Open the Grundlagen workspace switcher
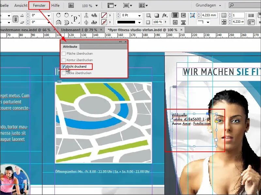 pyautogui.click(x=208, y=5)
